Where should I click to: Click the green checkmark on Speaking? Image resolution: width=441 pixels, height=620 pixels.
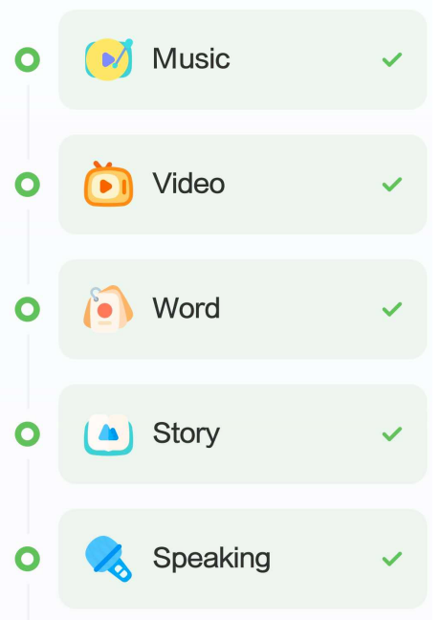[392, 559]
